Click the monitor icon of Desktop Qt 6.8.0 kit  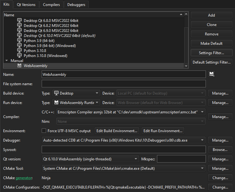(19, 21)
